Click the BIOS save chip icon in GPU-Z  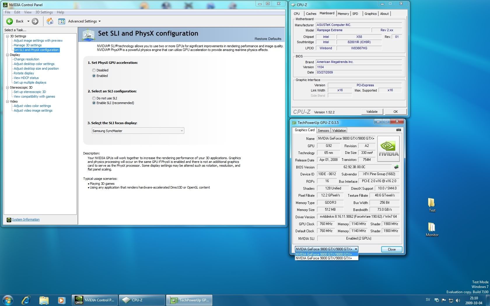(x=396, y=167)
